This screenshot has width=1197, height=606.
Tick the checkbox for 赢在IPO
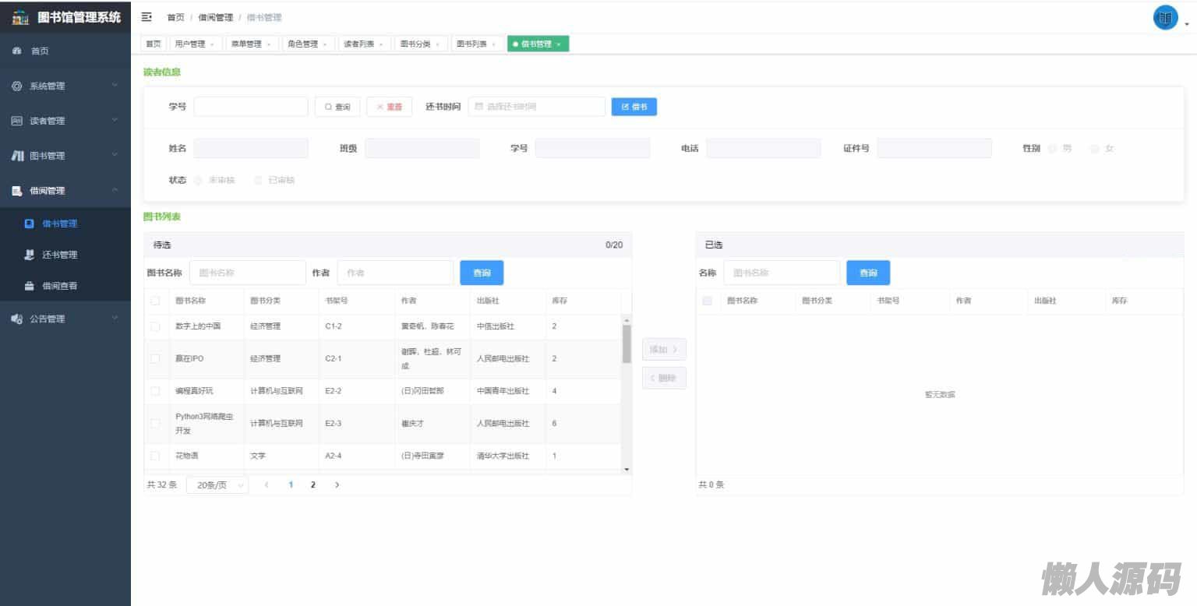155,359
